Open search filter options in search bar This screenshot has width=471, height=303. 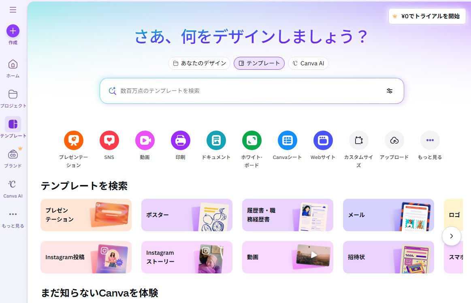click(x=390, y=91)
